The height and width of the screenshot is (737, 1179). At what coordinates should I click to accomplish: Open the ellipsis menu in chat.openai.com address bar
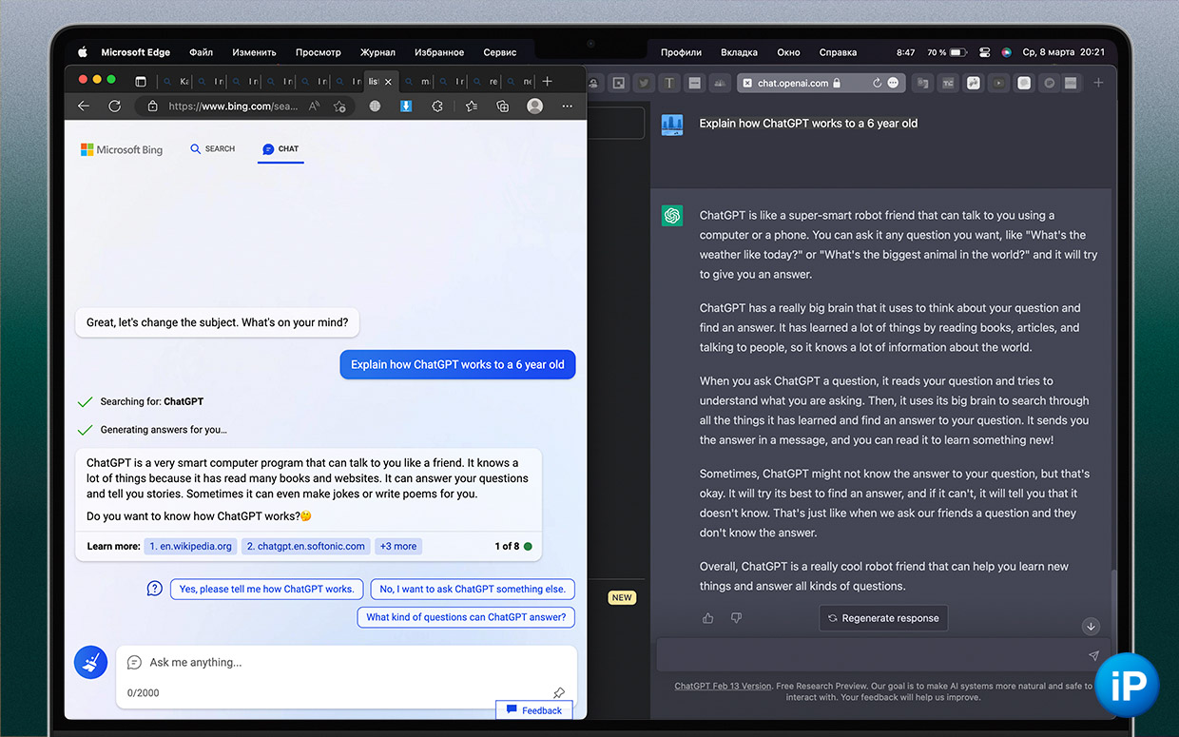[x=893, y=84]
